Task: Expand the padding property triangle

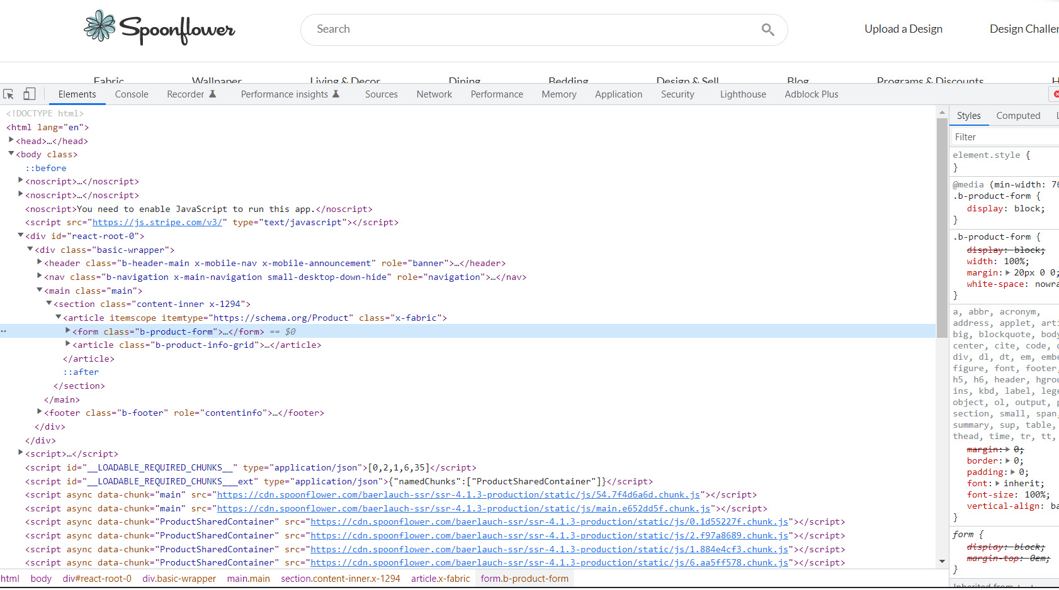Action: click(x=1012, y=472)
